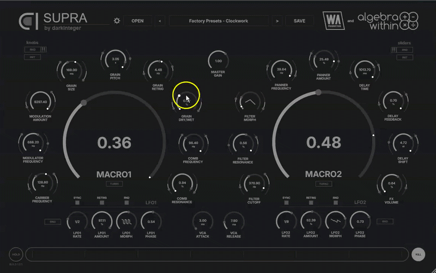Click the W.A. Production logo
436x273 pixels.
(334, 21)
